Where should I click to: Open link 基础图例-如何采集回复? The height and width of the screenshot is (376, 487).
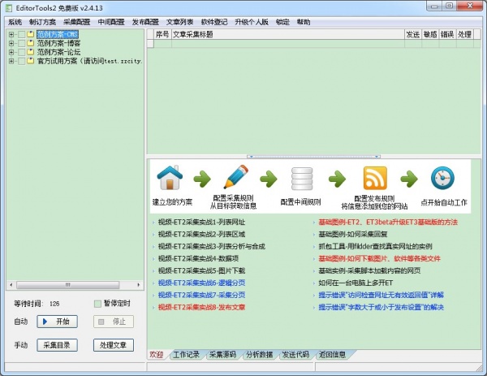pyautogui.click(x=353, y=235)
